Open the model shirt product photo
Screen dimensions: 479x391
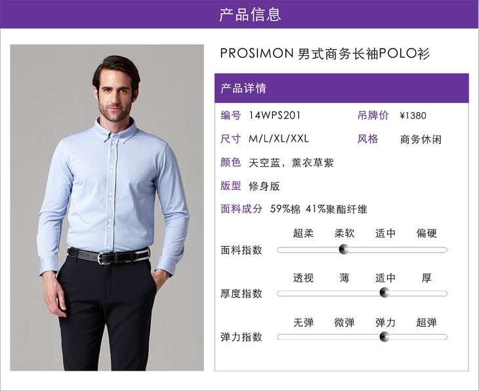107,208
